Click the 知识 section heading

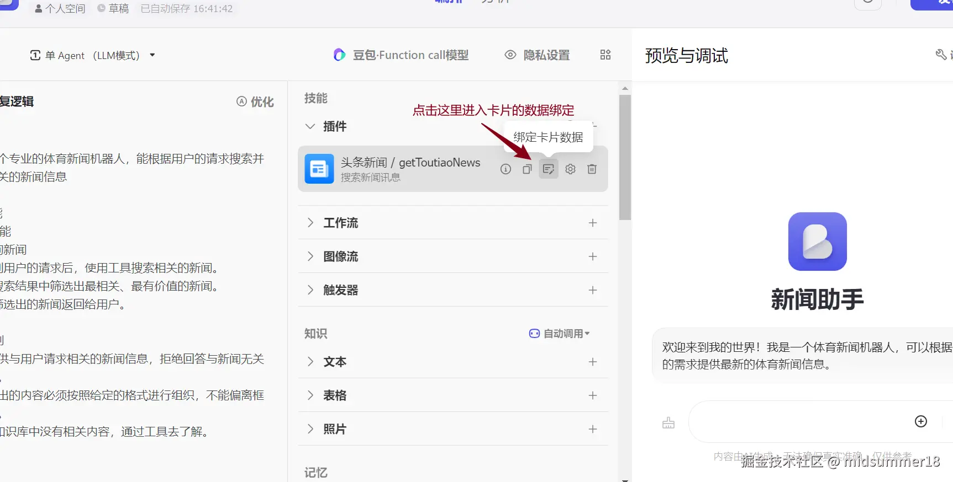(316, 334)
